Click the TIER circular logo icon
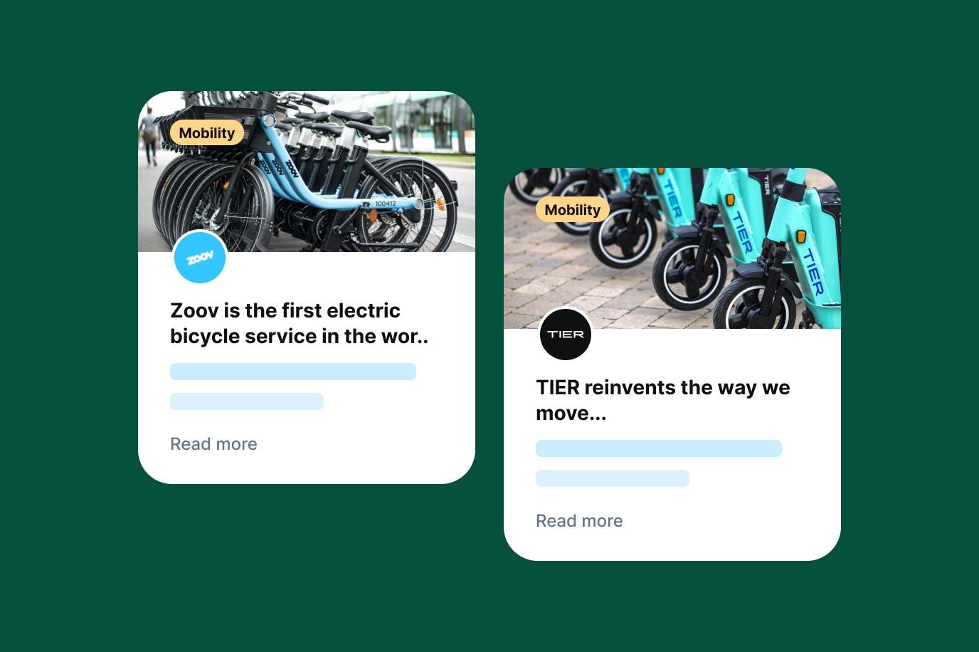 tap(566, 334)
